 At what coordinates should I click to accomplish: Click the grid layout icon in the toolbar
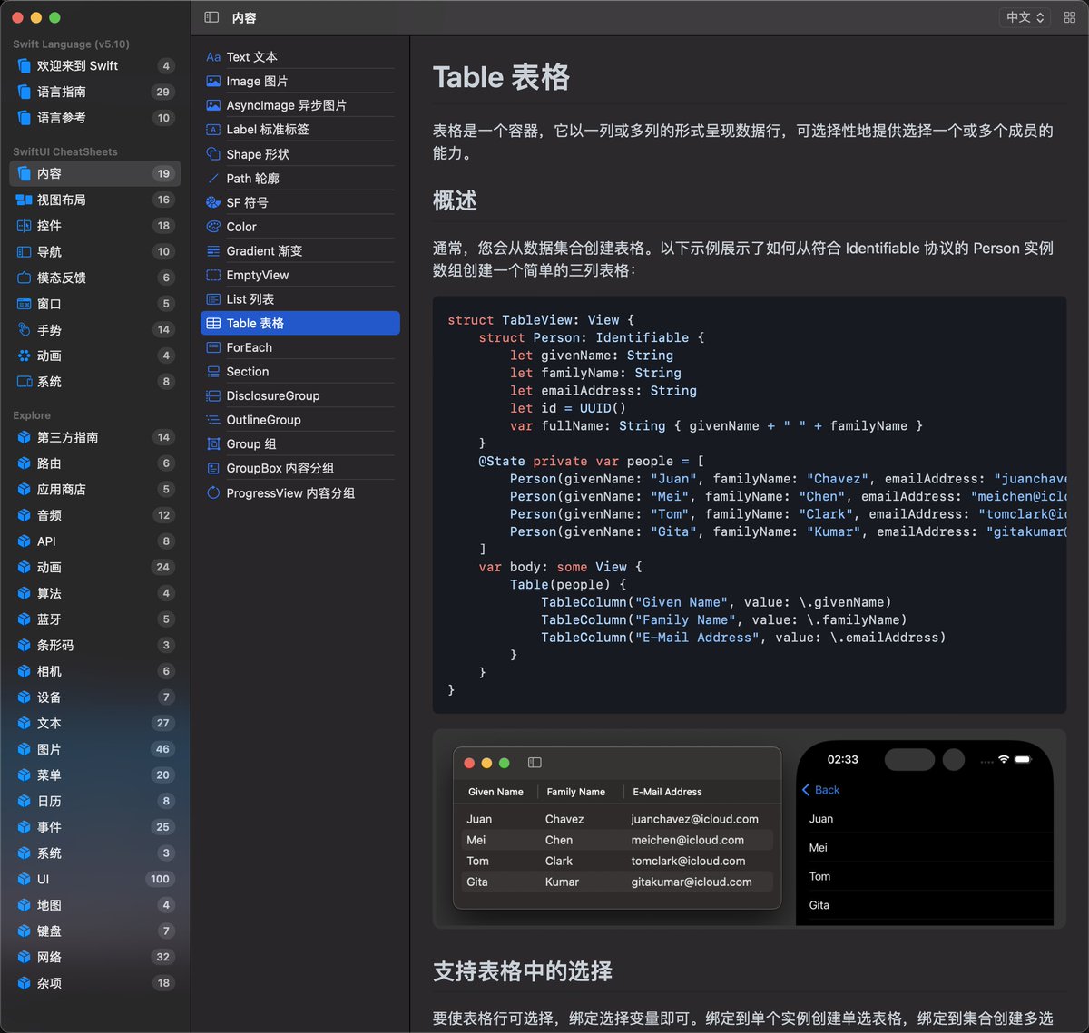[x=1070, y=16]
